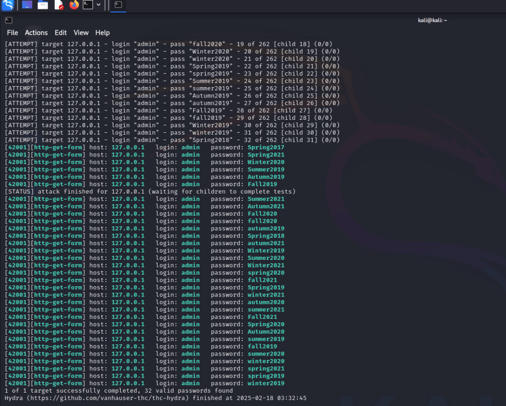This screenshot has height=406, width=506.
Task: Launch the text editor from the panel
Action: click(58, 5)
